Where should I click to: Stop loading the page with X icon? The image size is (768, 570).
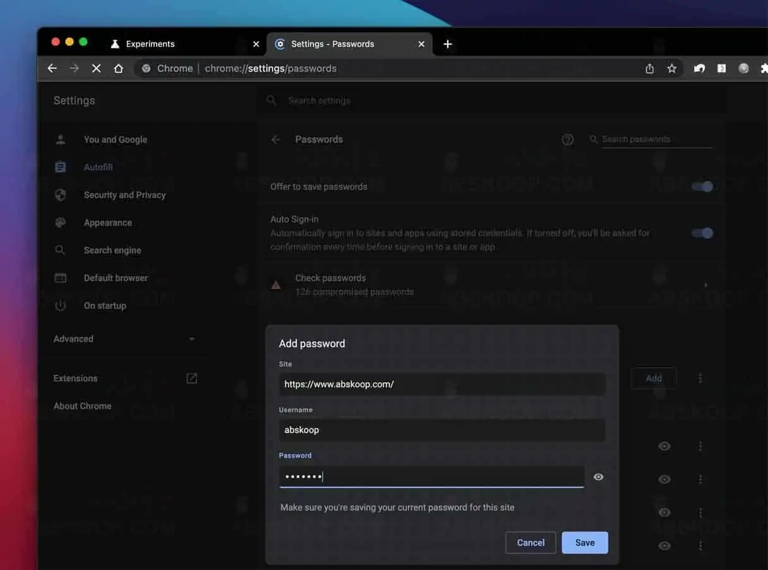coord(96,69)
